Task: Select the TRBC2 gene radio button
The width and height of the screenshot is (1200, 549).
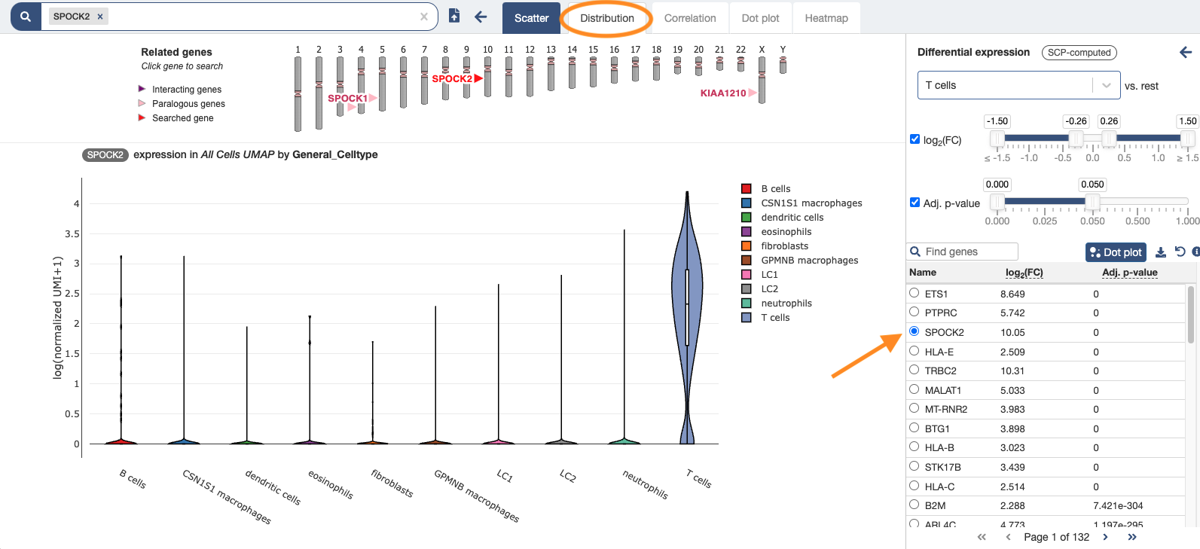Action: pyautogui.click(x=914, y=369)
